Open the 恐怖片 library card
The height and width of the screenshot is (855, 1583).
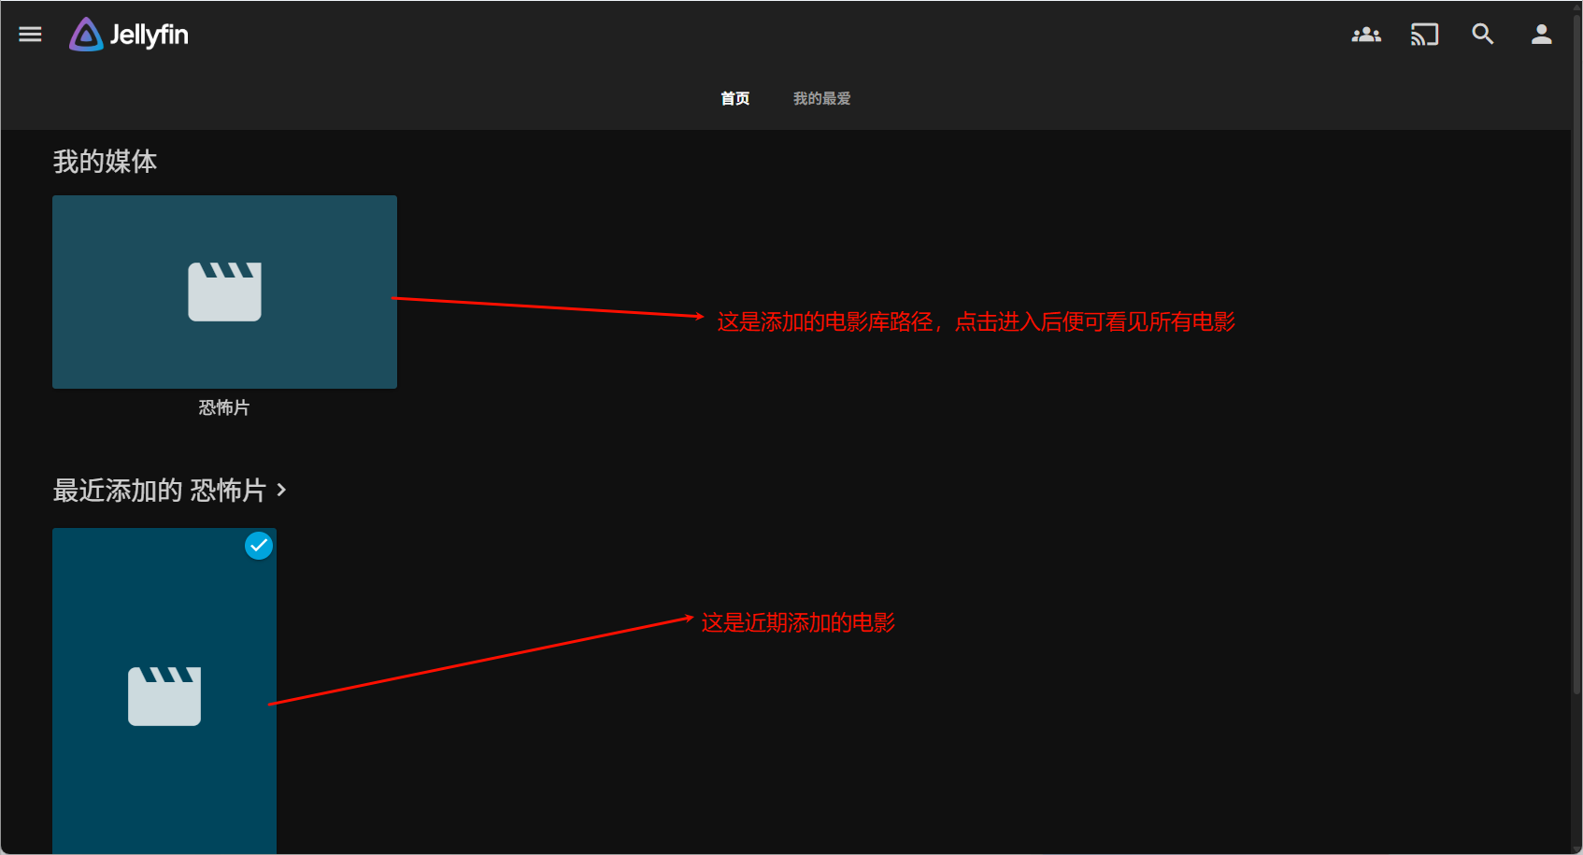(224, 292)
